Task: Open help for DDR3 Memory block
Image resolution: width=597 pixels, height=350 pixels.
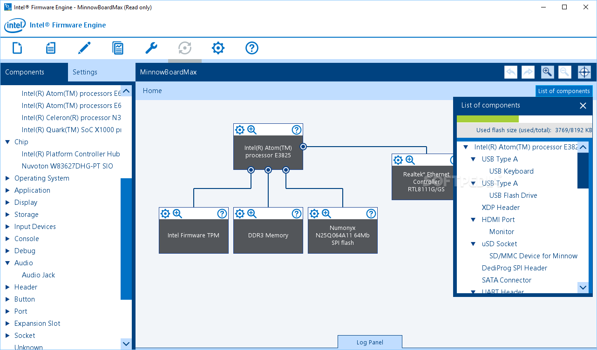Action: tap(297, 214)
